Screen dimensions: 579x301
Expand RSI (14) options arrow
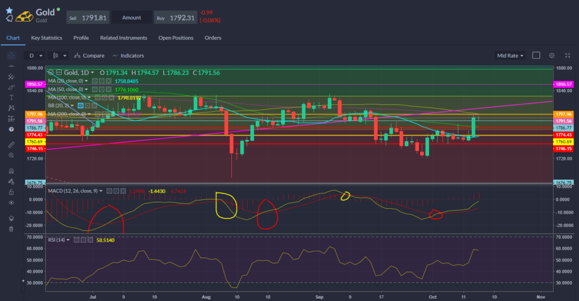click(x=68, y=240)
